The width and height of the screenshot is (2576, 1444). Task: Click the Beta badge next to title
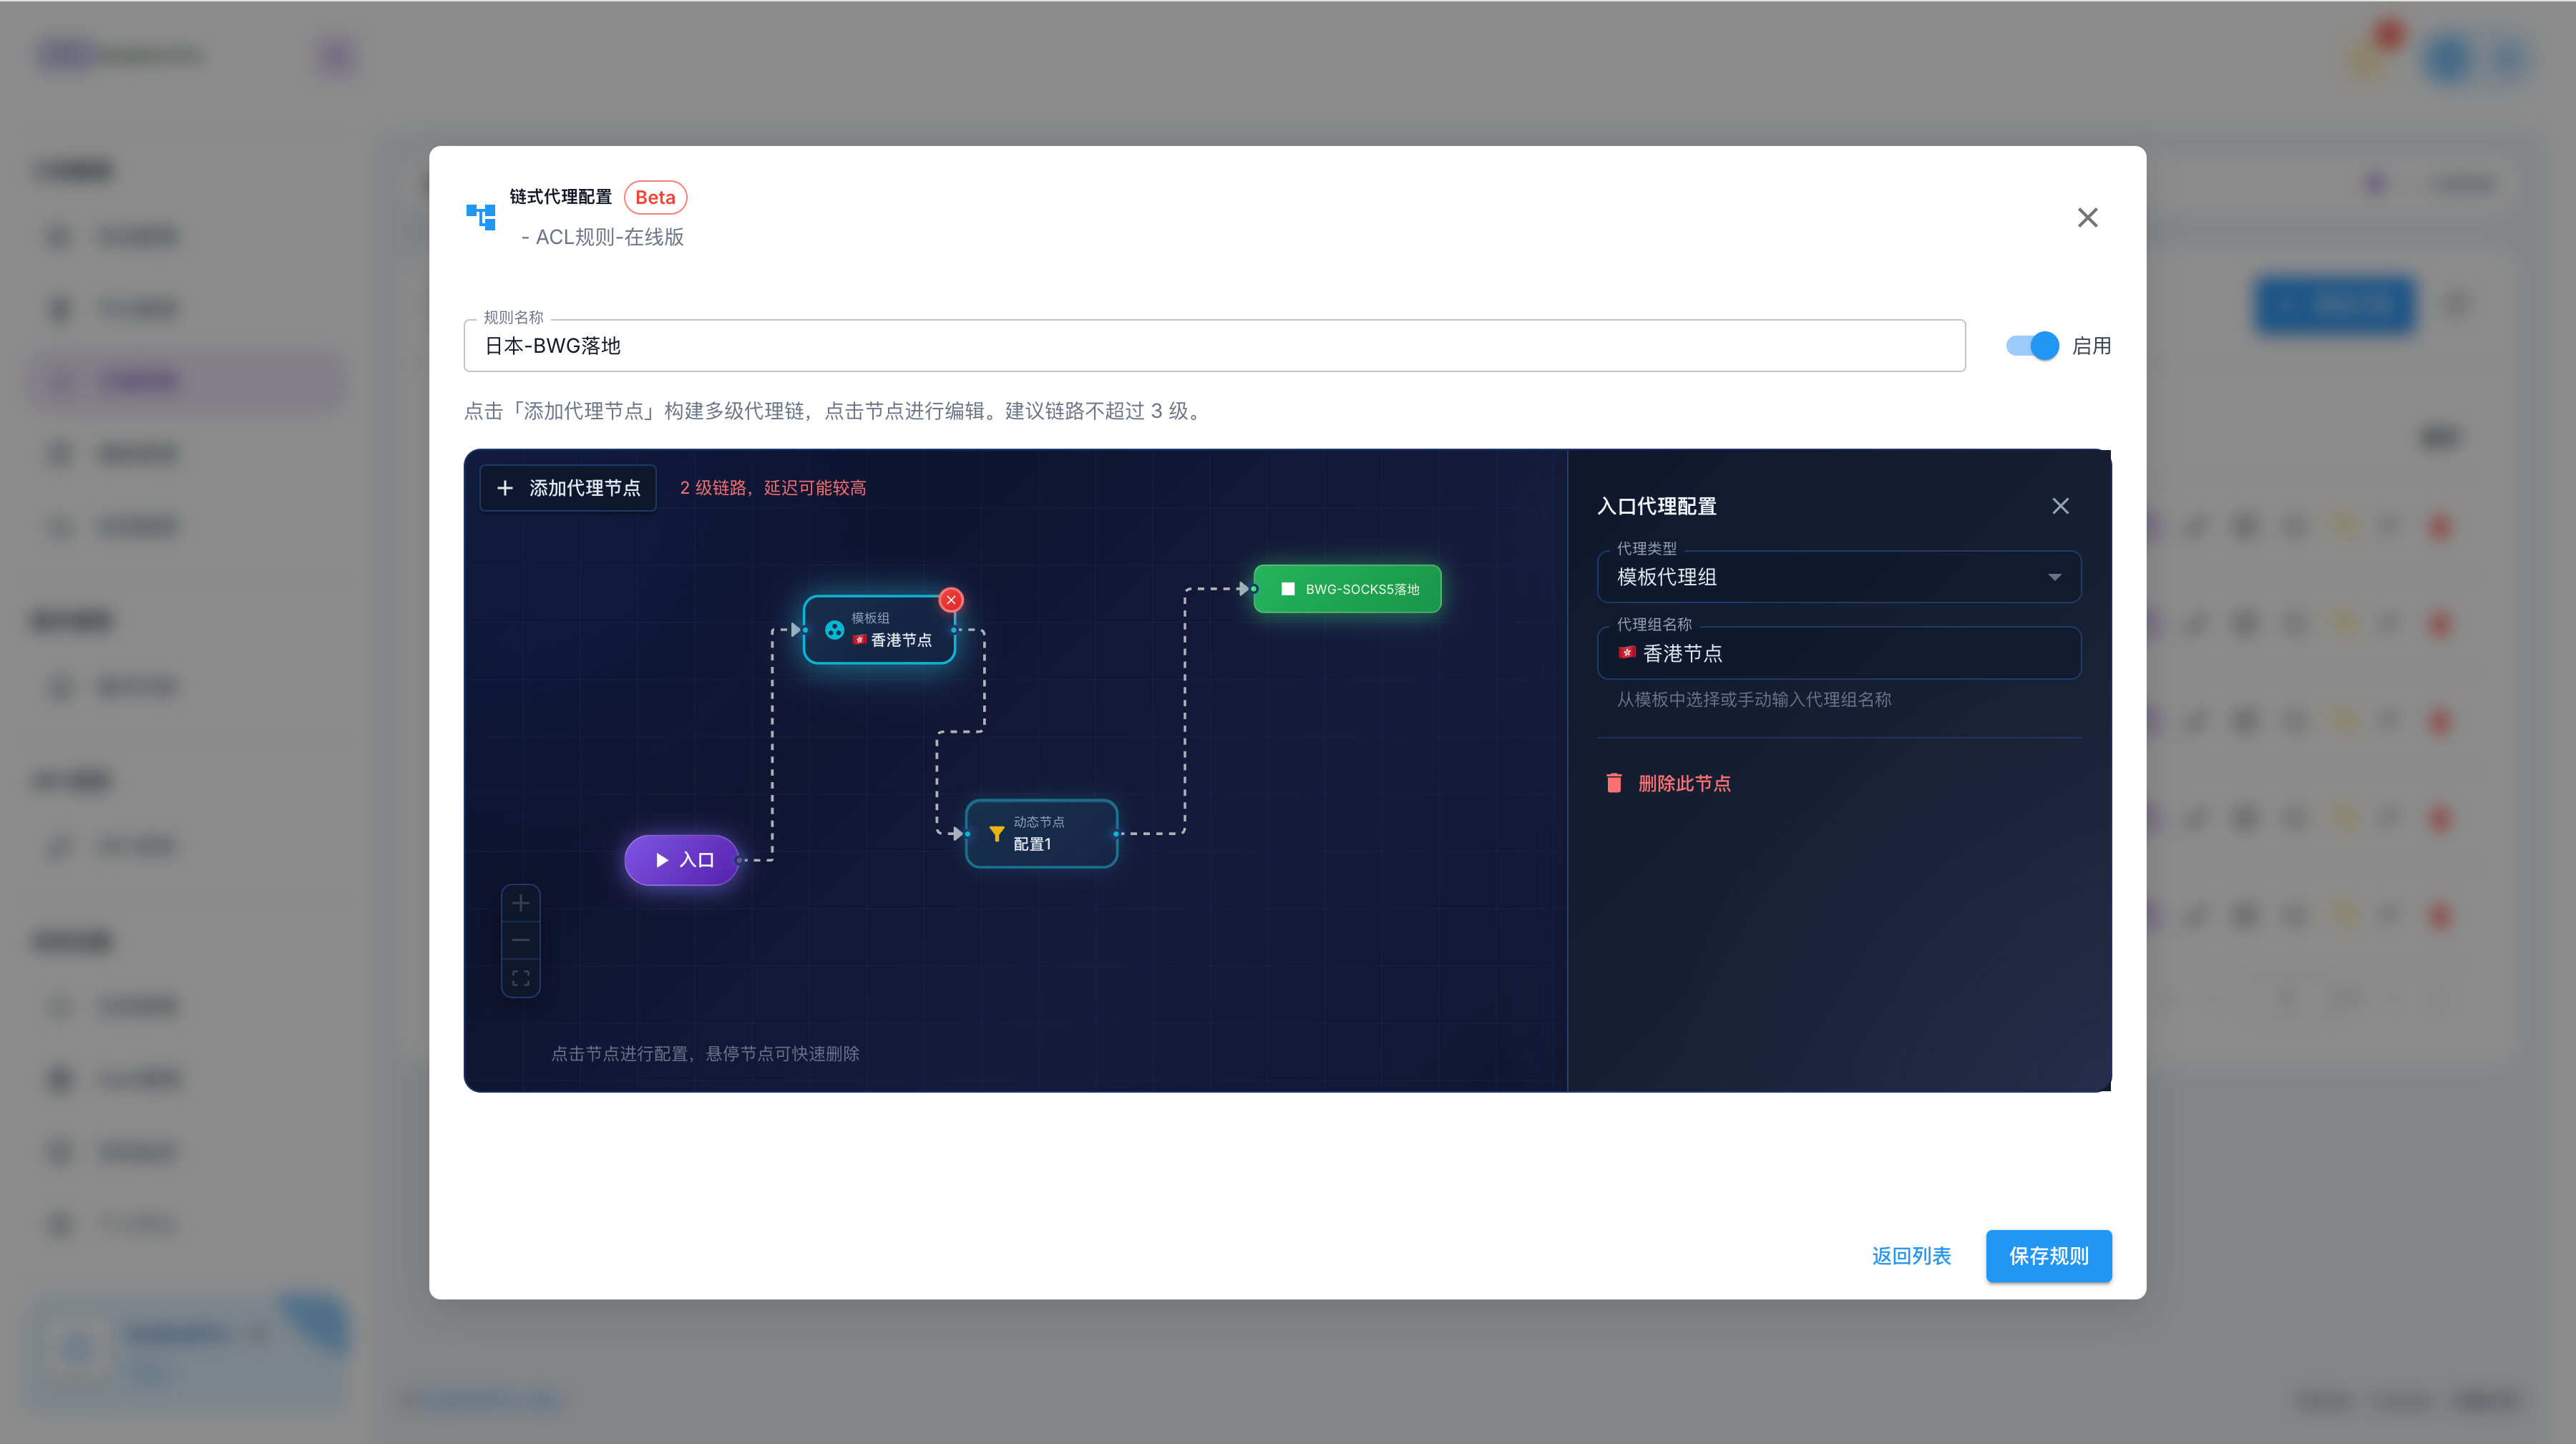(x=655, y=197)
